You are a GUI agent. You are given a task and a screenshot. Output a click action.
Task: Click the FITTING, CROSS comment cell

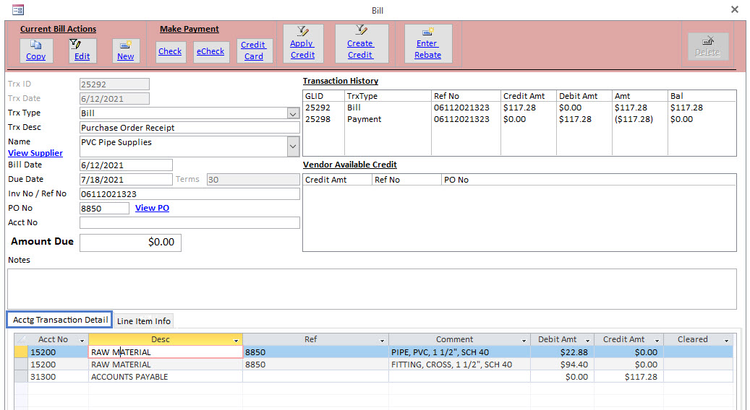459,365
